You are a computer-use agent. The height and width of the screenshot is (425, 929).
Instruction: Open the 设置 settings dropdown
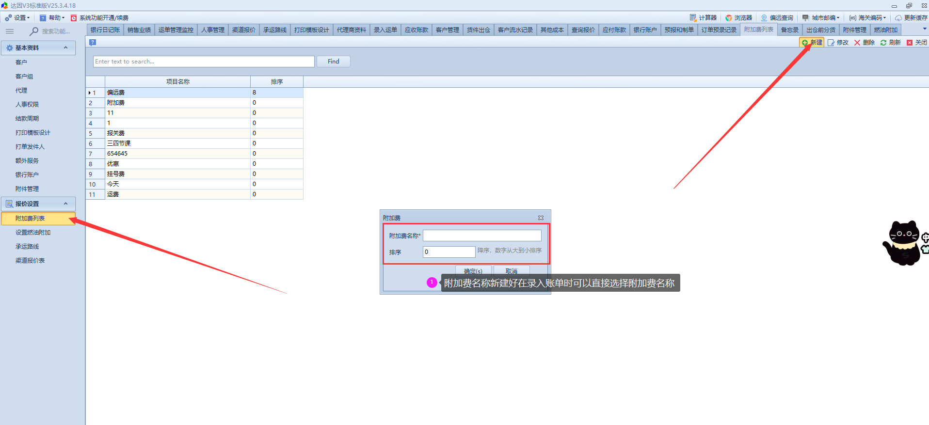click(x=17, y=18)
